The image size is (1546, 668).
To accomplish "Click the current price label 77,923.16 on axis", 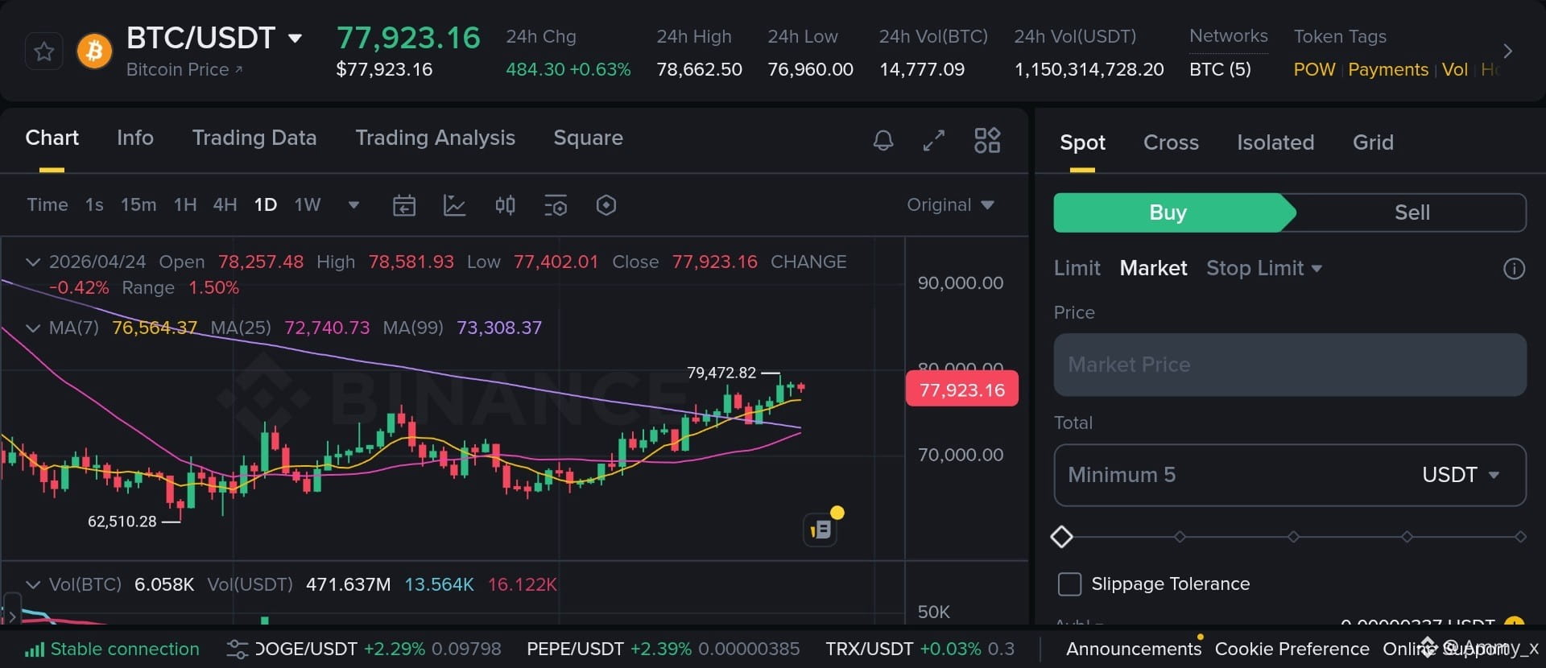I will pyautogui.click(x=962, y=390).
